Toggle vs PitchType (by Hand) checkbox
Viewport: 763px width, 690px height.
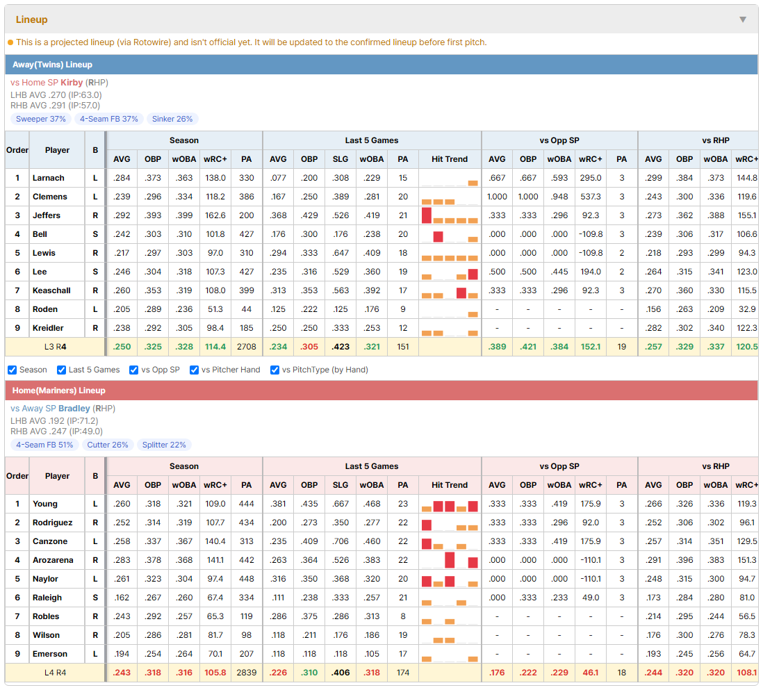275,370
